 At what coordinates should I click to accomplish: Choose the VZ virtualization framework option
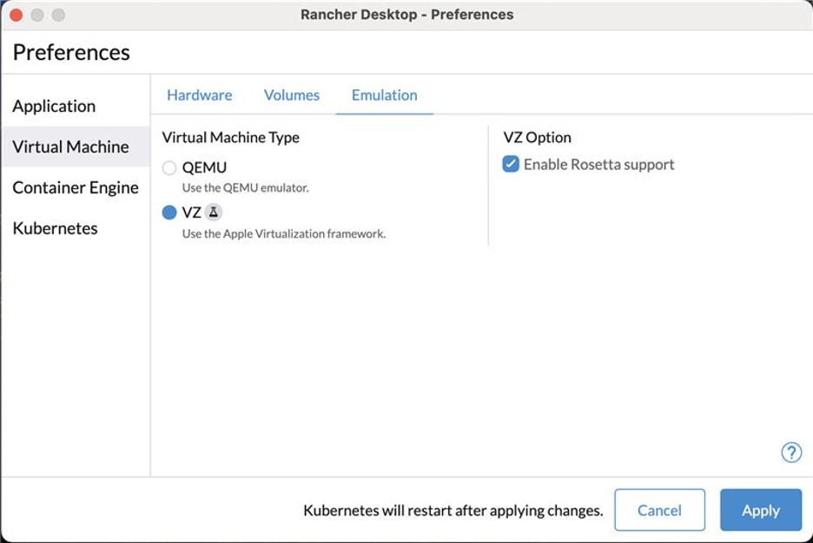[x=169, y=211]
